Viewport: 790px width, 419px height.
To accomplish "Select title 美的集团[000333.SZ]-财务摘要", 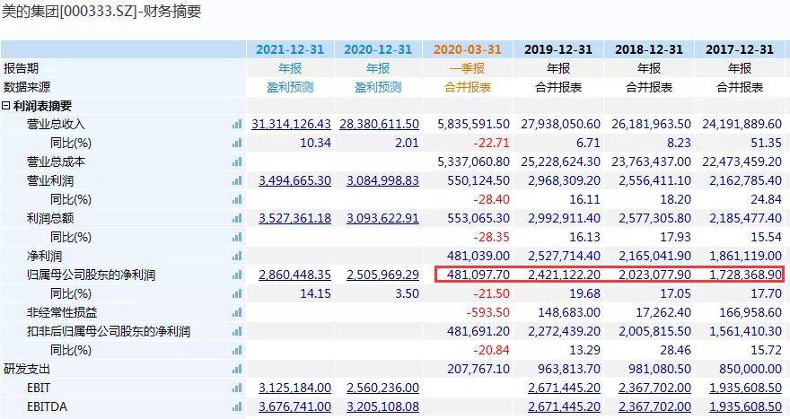I will [101, 12].
